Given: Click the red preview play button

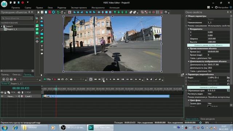Looking at the screenshot, I should [x=55, y=79].
